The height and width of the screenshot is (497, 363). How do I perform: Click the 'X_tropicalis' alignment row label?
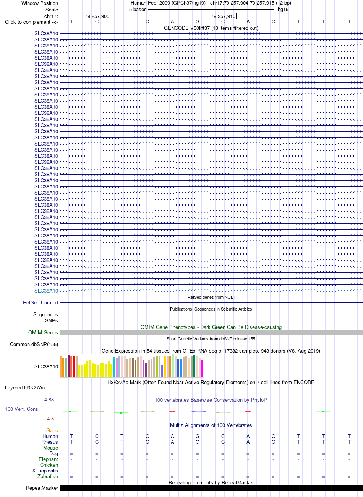coord(45,471)
